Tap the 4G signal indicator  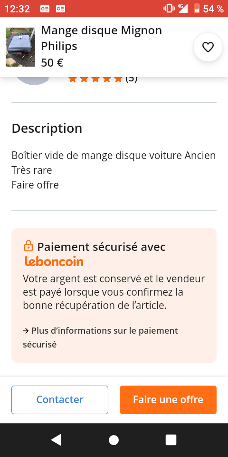tap(182, 9)
